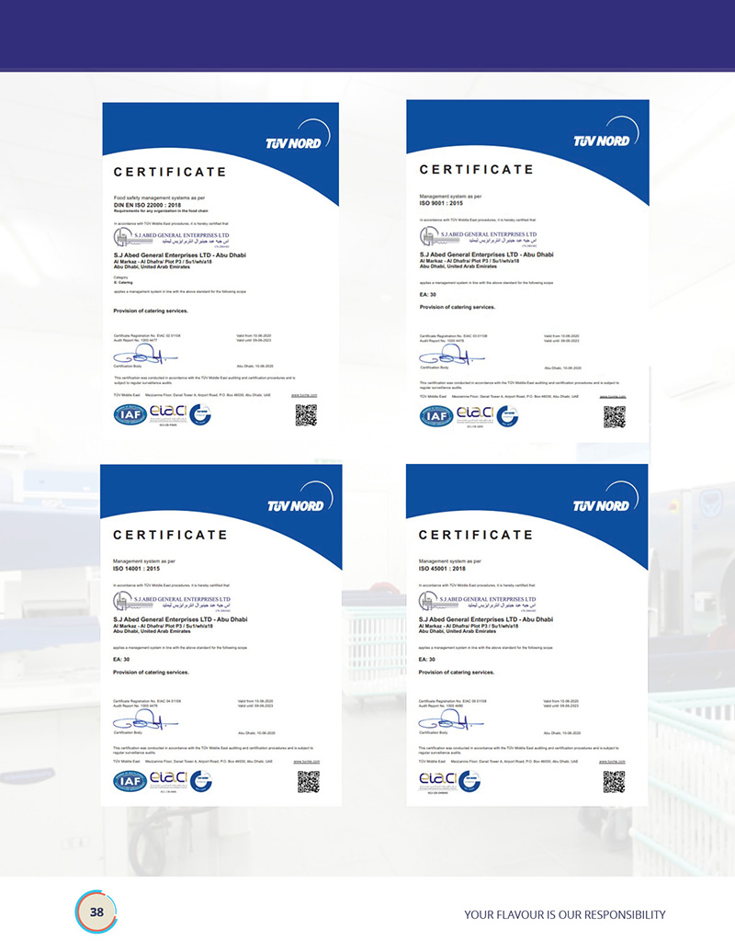The height and width of the screenshot is (951, 735).
Task: Click the "DIN EN ISO 22000 : 2018" standard text
Action: pos(152,204)
